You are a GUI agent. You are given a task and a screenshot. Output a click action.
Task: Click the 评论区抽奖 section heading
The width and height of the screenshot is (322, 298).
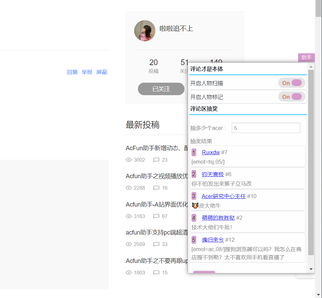[x=204, y=109]
